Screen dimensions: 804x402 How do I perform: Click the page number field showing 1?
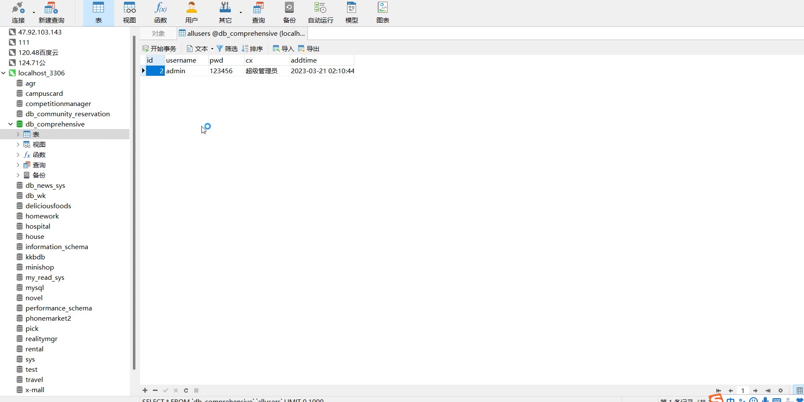(743, 391)
